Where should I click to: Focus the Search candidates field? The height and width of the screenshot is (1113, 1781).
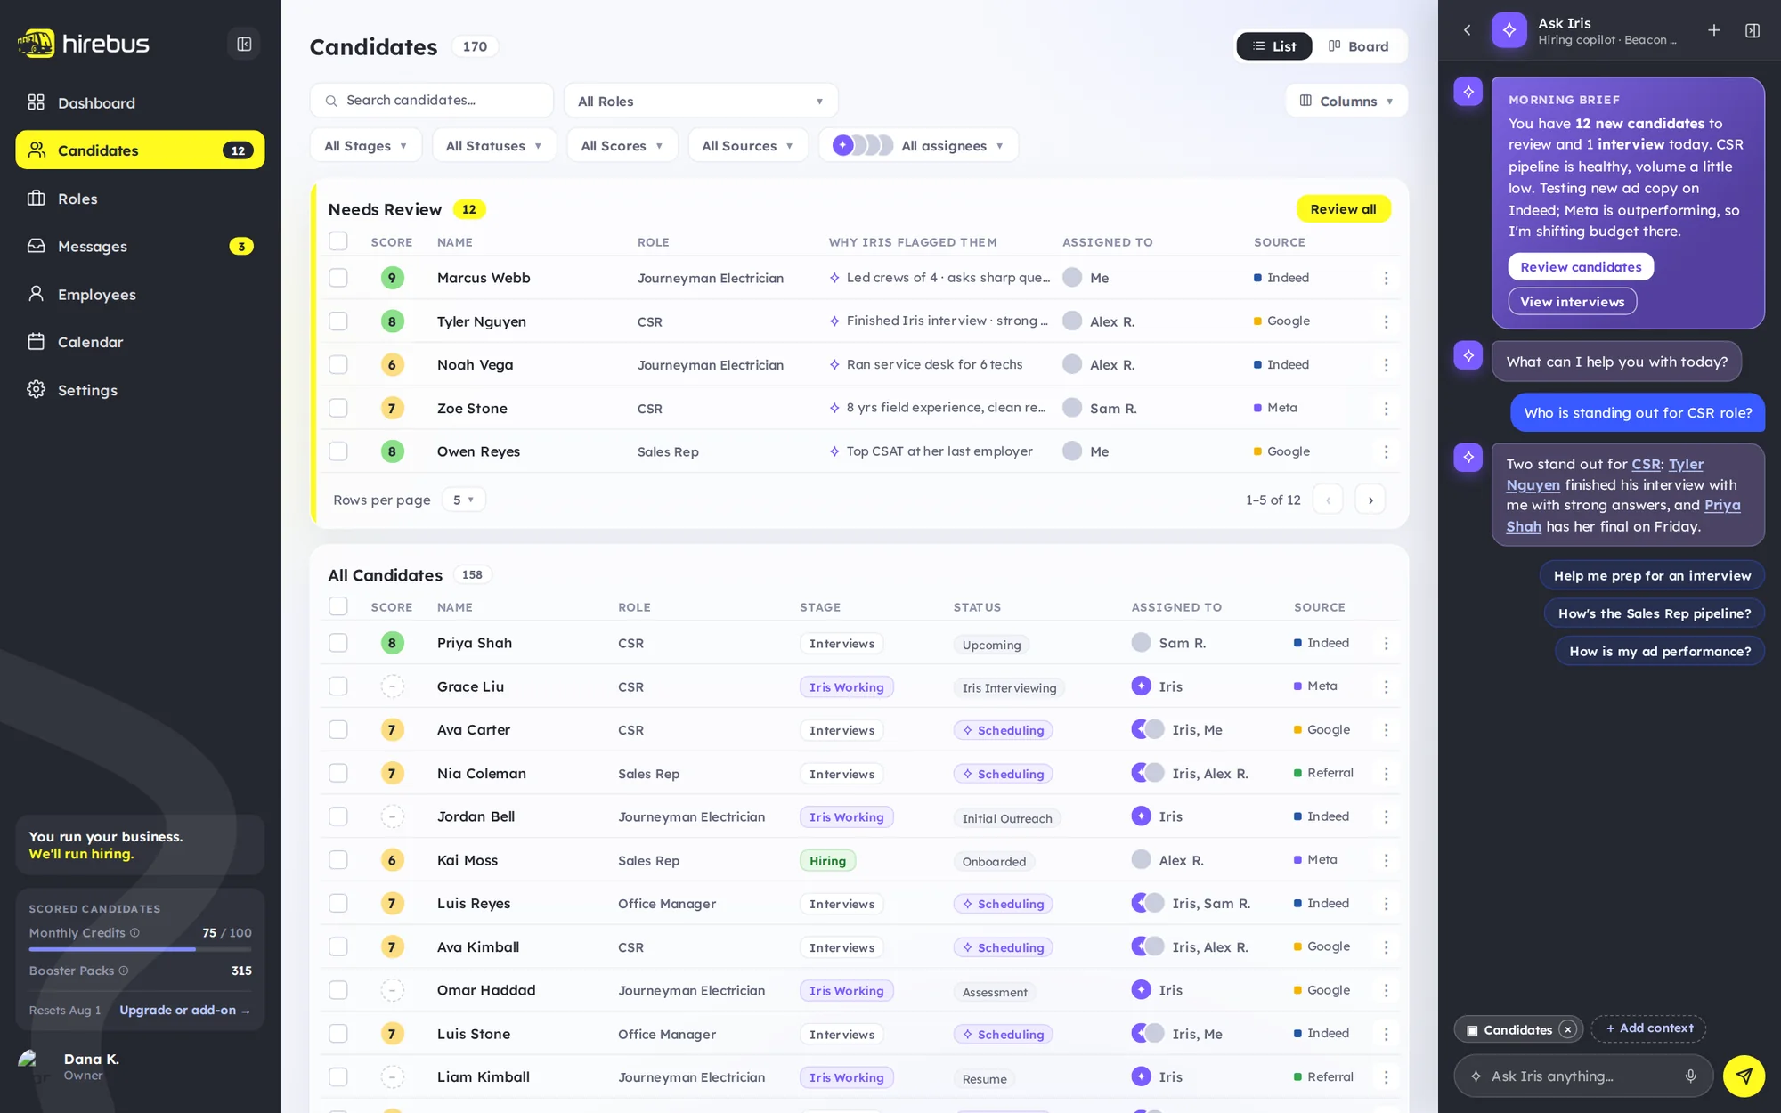pyautogui.click(x=432, y=101)
